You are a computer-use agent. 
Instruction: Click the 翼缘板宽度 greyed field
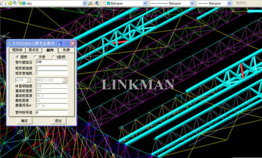pyautogui.click(x=52, y=91)
